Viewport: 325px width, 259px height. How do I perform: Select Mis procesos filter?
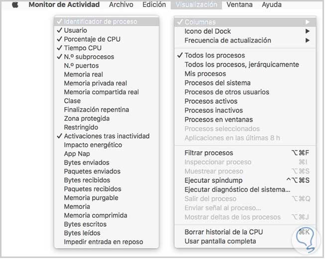click(x=205, y=74)
